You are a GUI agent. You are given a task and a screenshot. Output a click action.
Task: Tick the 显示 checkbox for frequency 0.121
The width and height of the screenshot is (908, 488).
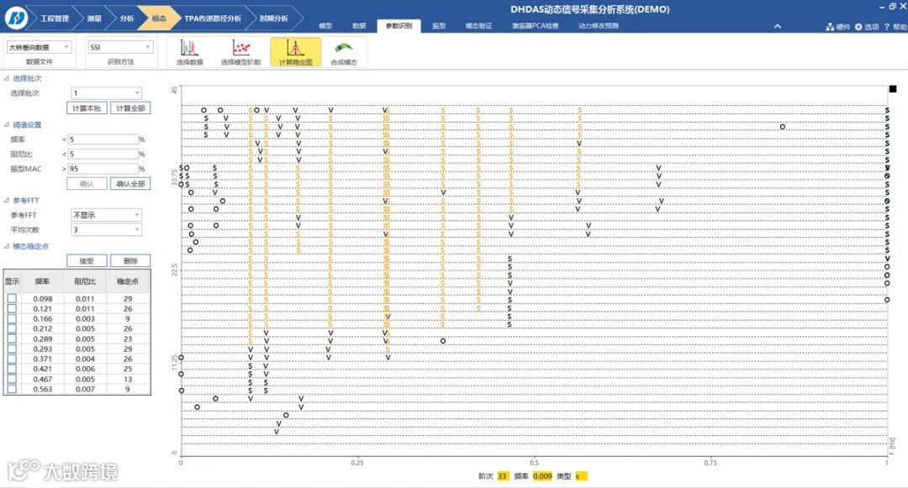point(12,308)
